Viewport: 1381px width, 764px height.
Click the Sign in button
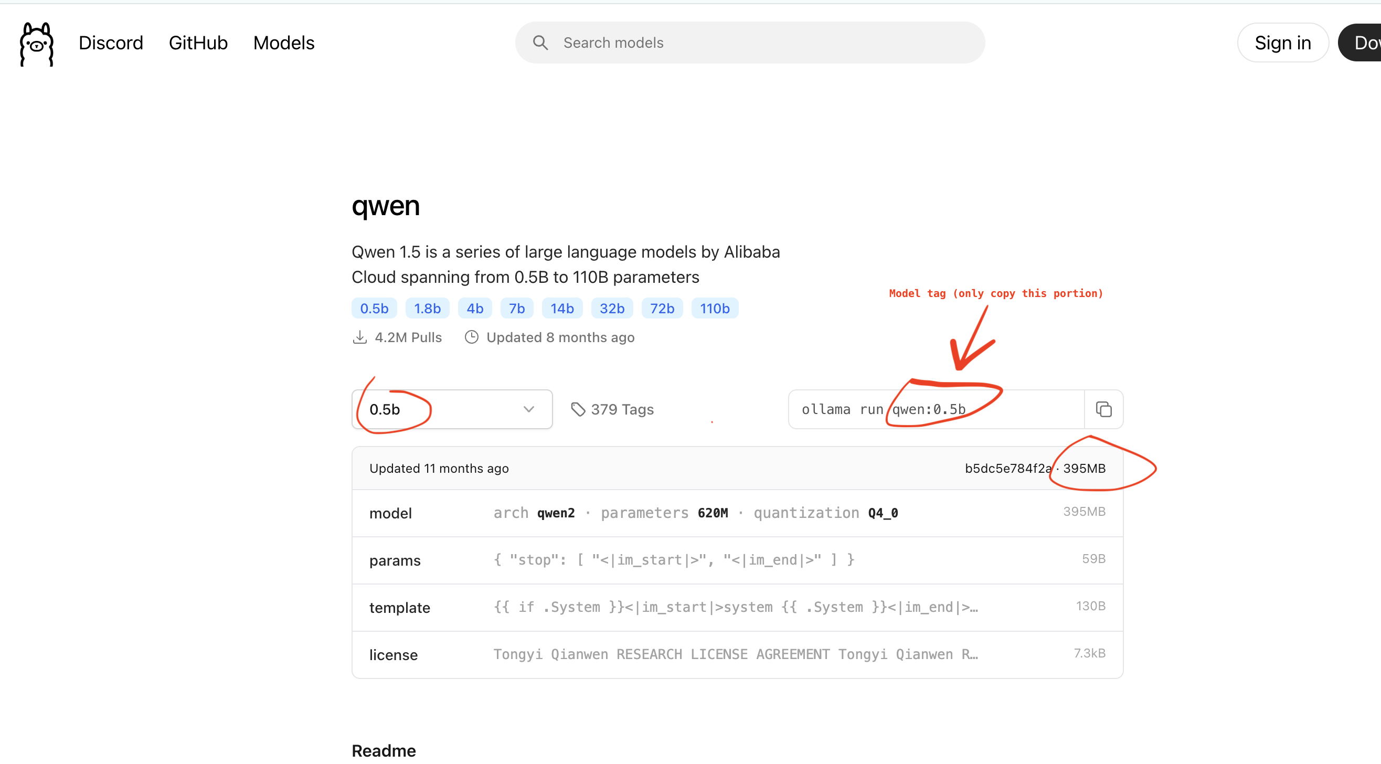[1282, 43]
